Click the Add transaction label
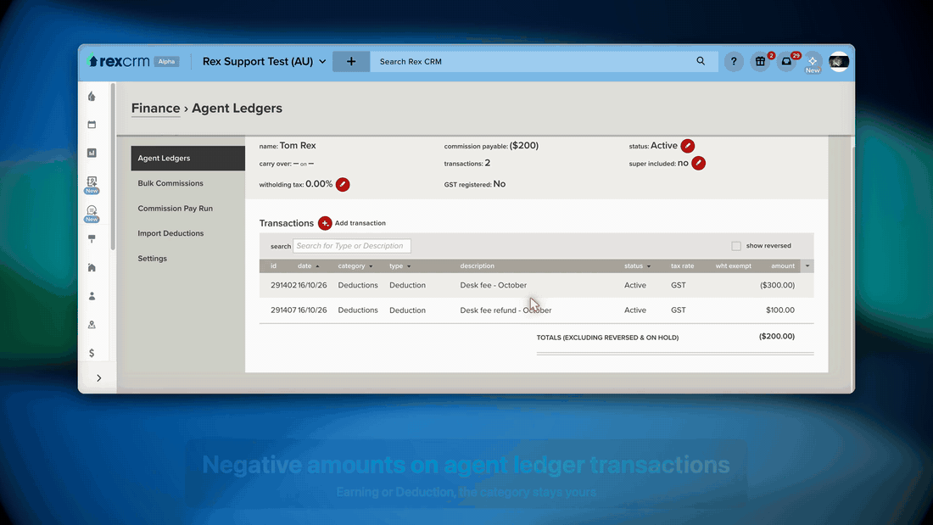 click(360, 223)
